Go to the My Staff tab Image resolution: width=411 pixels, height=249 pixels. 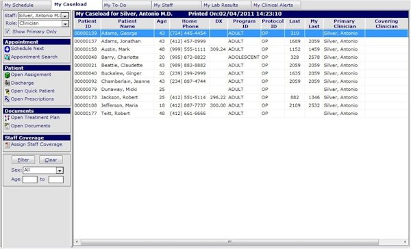click(177, 5)
